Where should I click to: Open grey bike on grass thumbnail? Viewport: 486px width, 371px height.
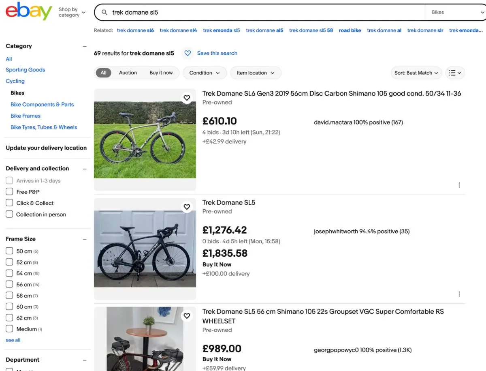pos(145,139)
